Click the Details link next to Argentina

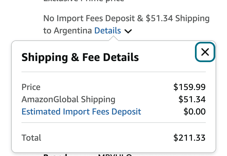pyautogui.click(x=108, y=30)
